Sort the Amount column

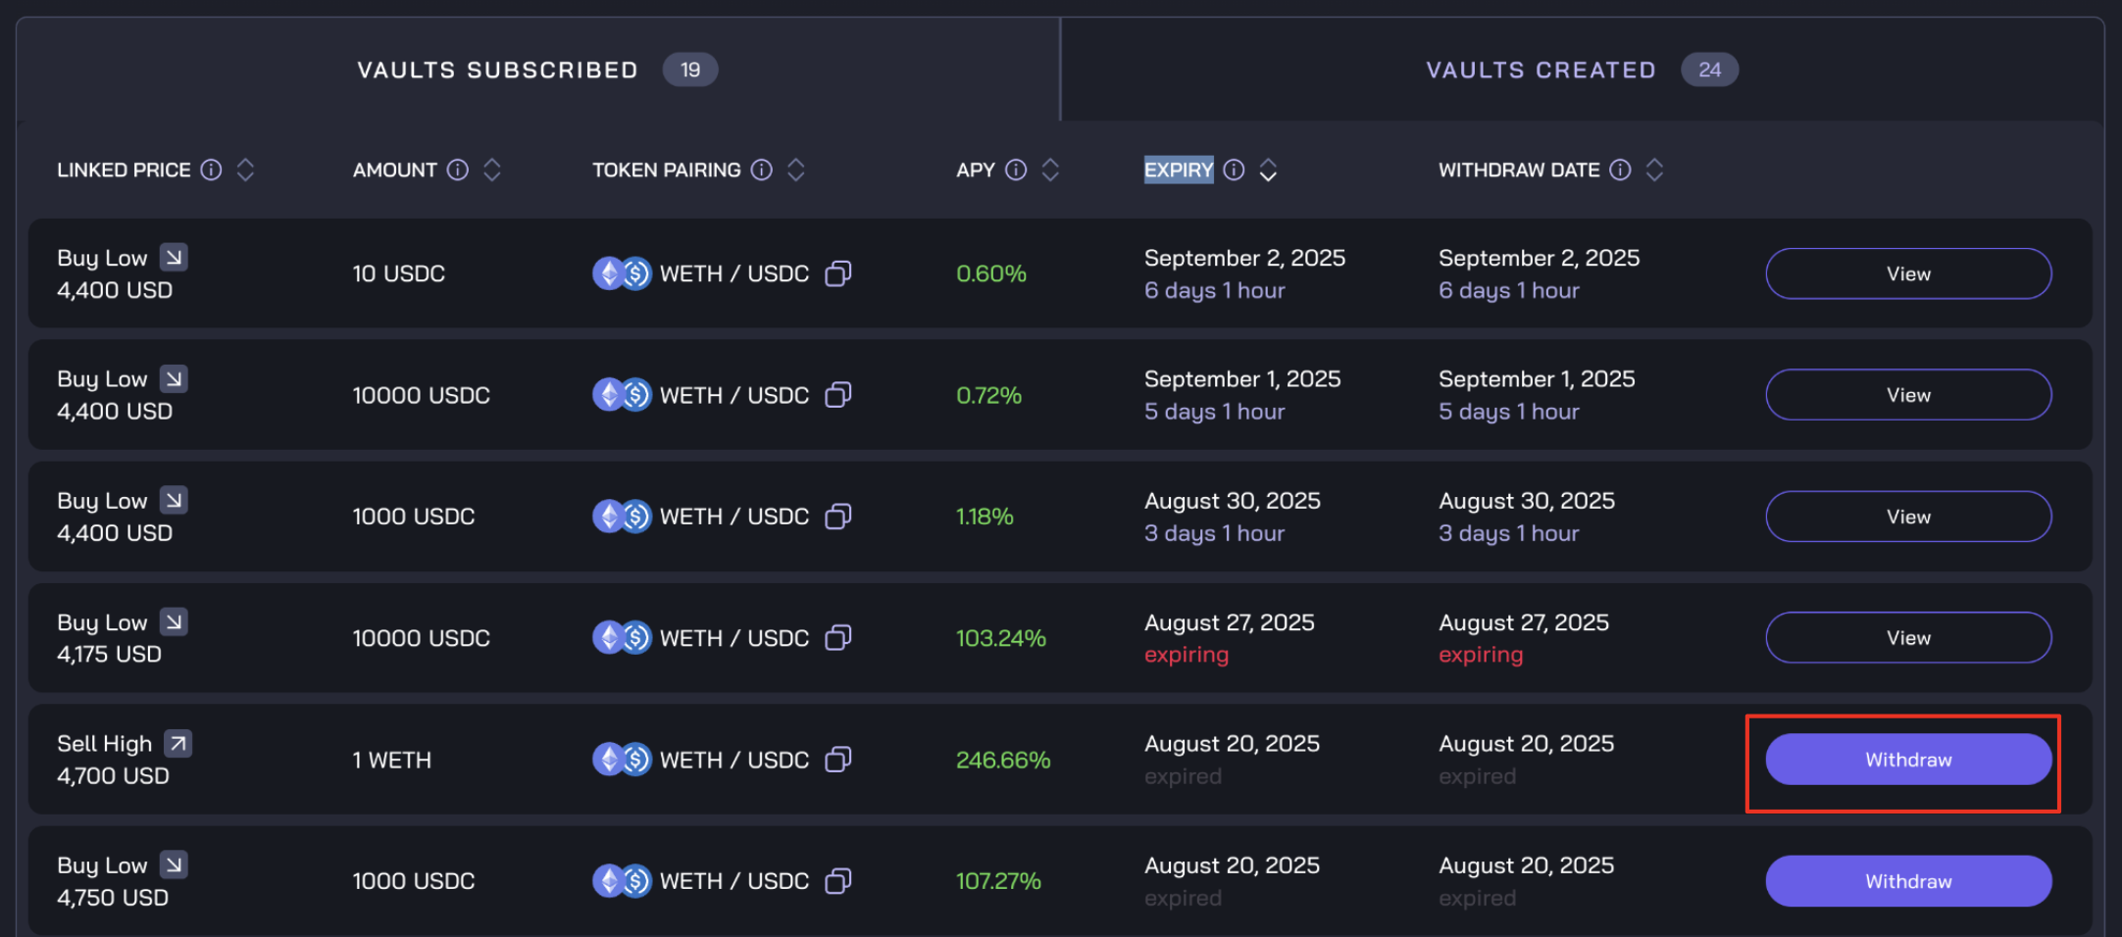492,170
